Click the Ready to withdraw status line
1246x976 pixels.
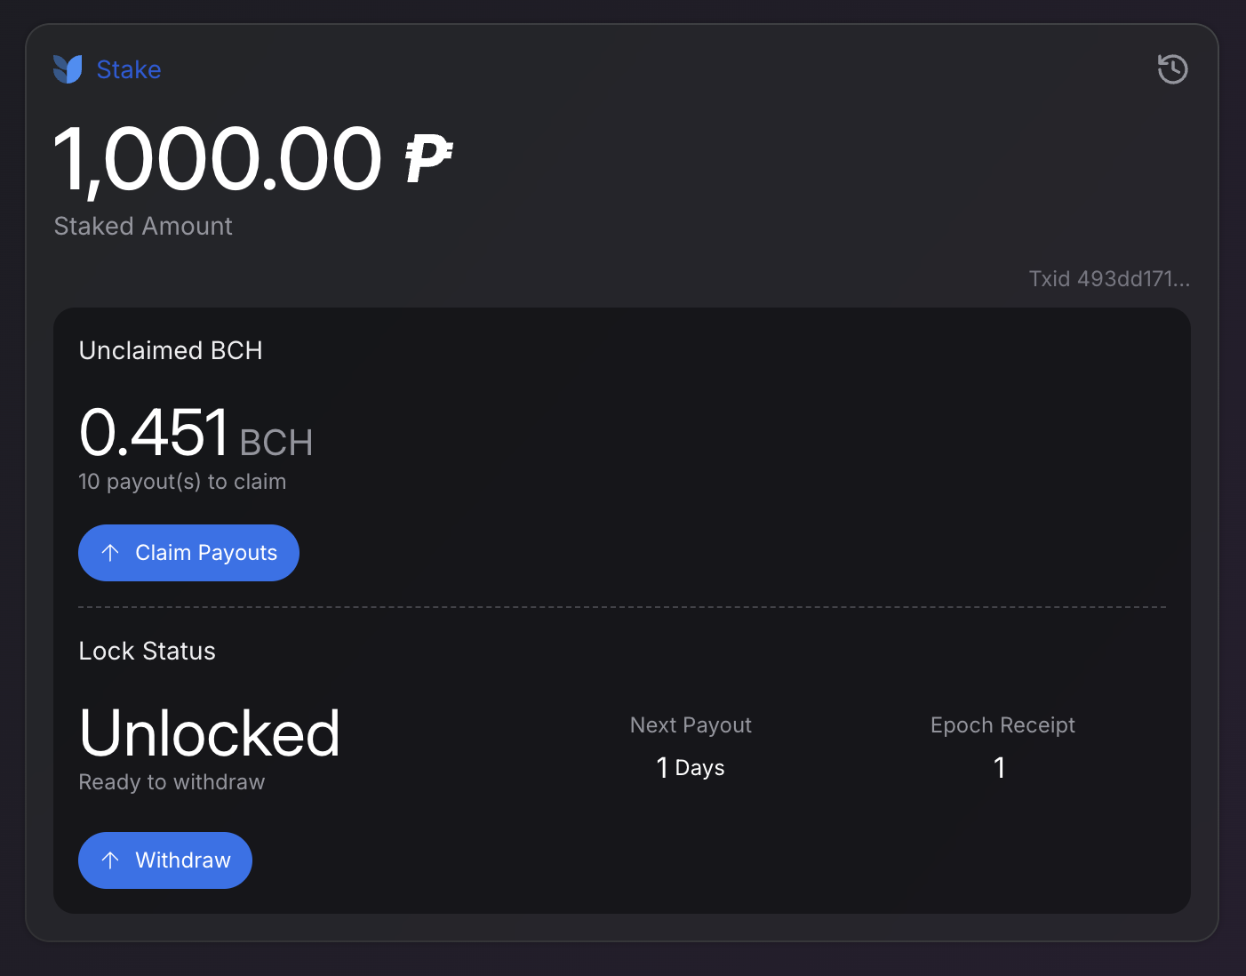[x=172, y=781]
